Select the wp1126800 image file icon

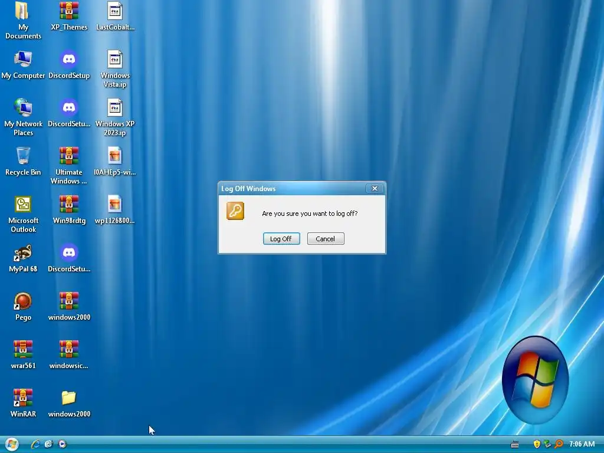point(115,210)
